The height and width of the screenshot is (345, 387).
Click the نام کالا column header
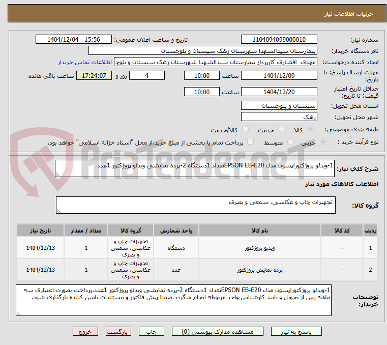coord(260,231)
